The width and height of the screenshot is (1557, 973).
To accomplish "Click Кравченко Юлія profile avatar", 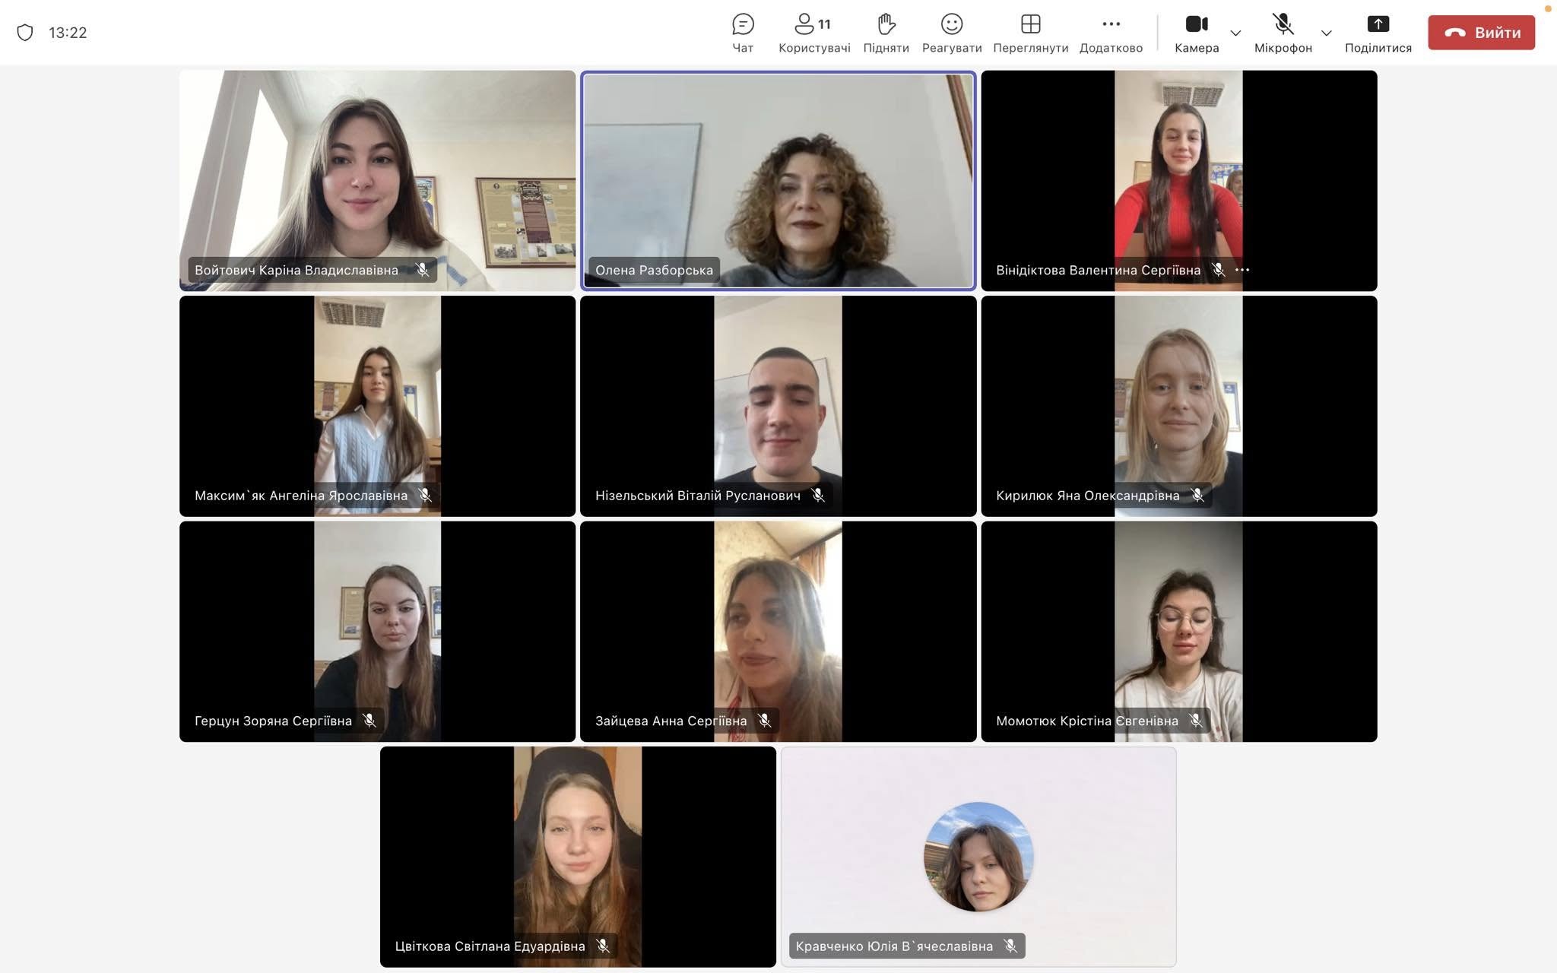I will pos(978,857).
